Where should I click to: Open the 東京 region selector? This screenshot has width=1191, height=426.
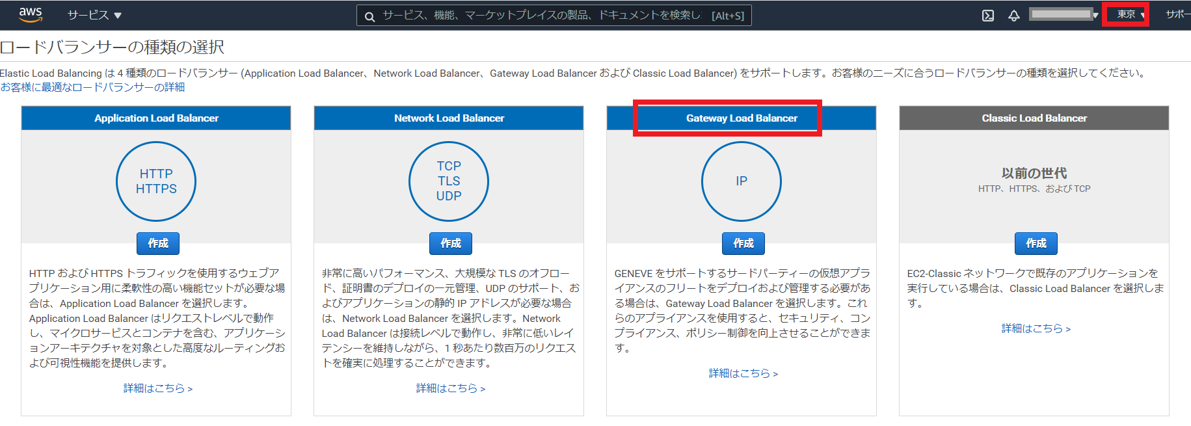[1131, 14]
